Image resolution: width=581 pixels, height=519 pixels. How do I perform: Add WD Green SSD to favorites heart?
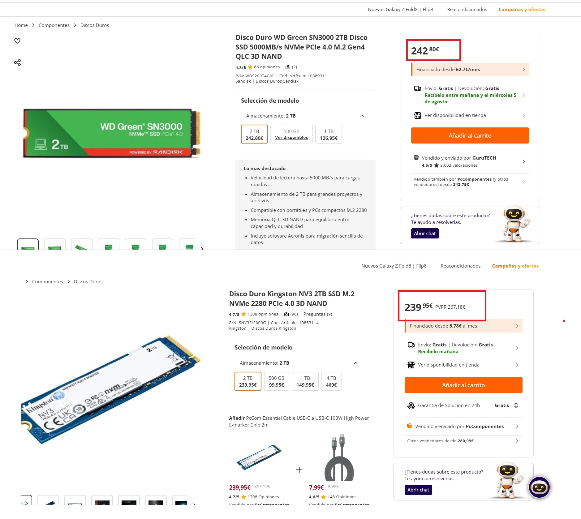17,41
